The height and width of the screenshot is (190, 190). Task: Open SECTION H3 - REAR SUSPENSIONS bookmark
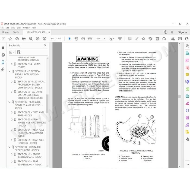coord(30,163)
